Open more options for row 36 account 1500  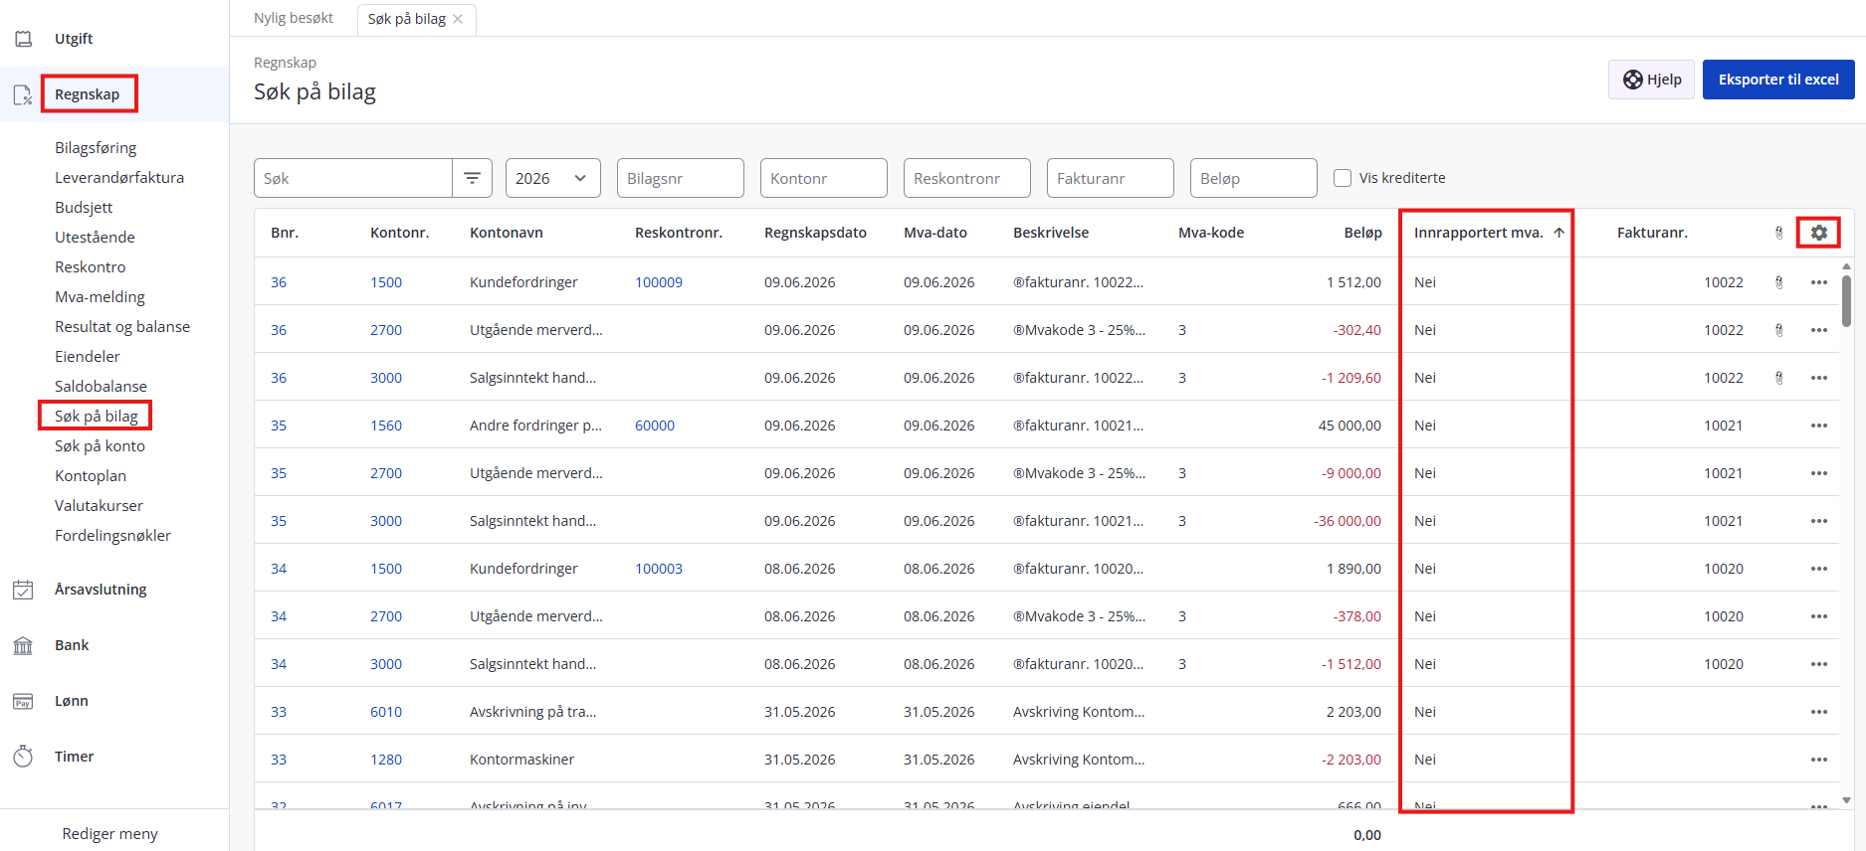[1819, 282]
